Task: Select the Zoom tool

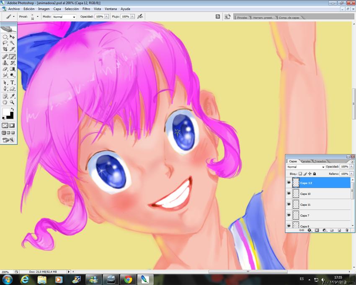Action: click(x=12, y=102)
